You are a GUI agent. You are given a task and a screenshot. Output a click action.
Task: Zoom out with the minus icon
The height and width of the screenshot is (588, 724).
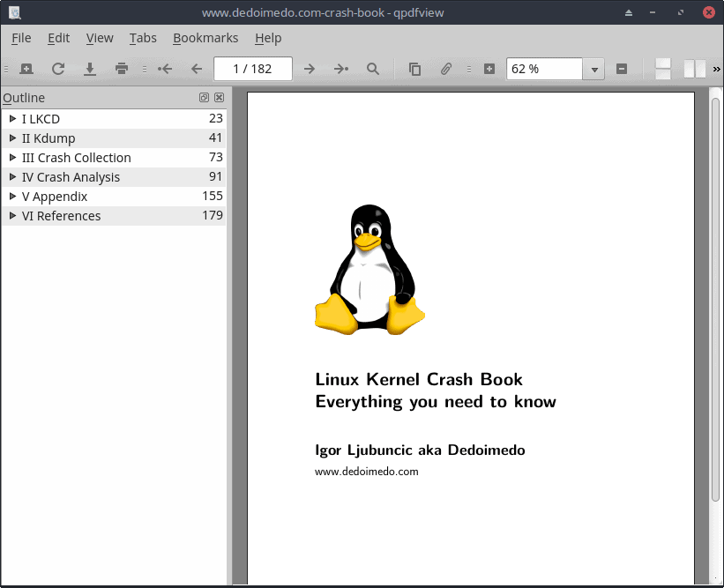coord(622,69)
